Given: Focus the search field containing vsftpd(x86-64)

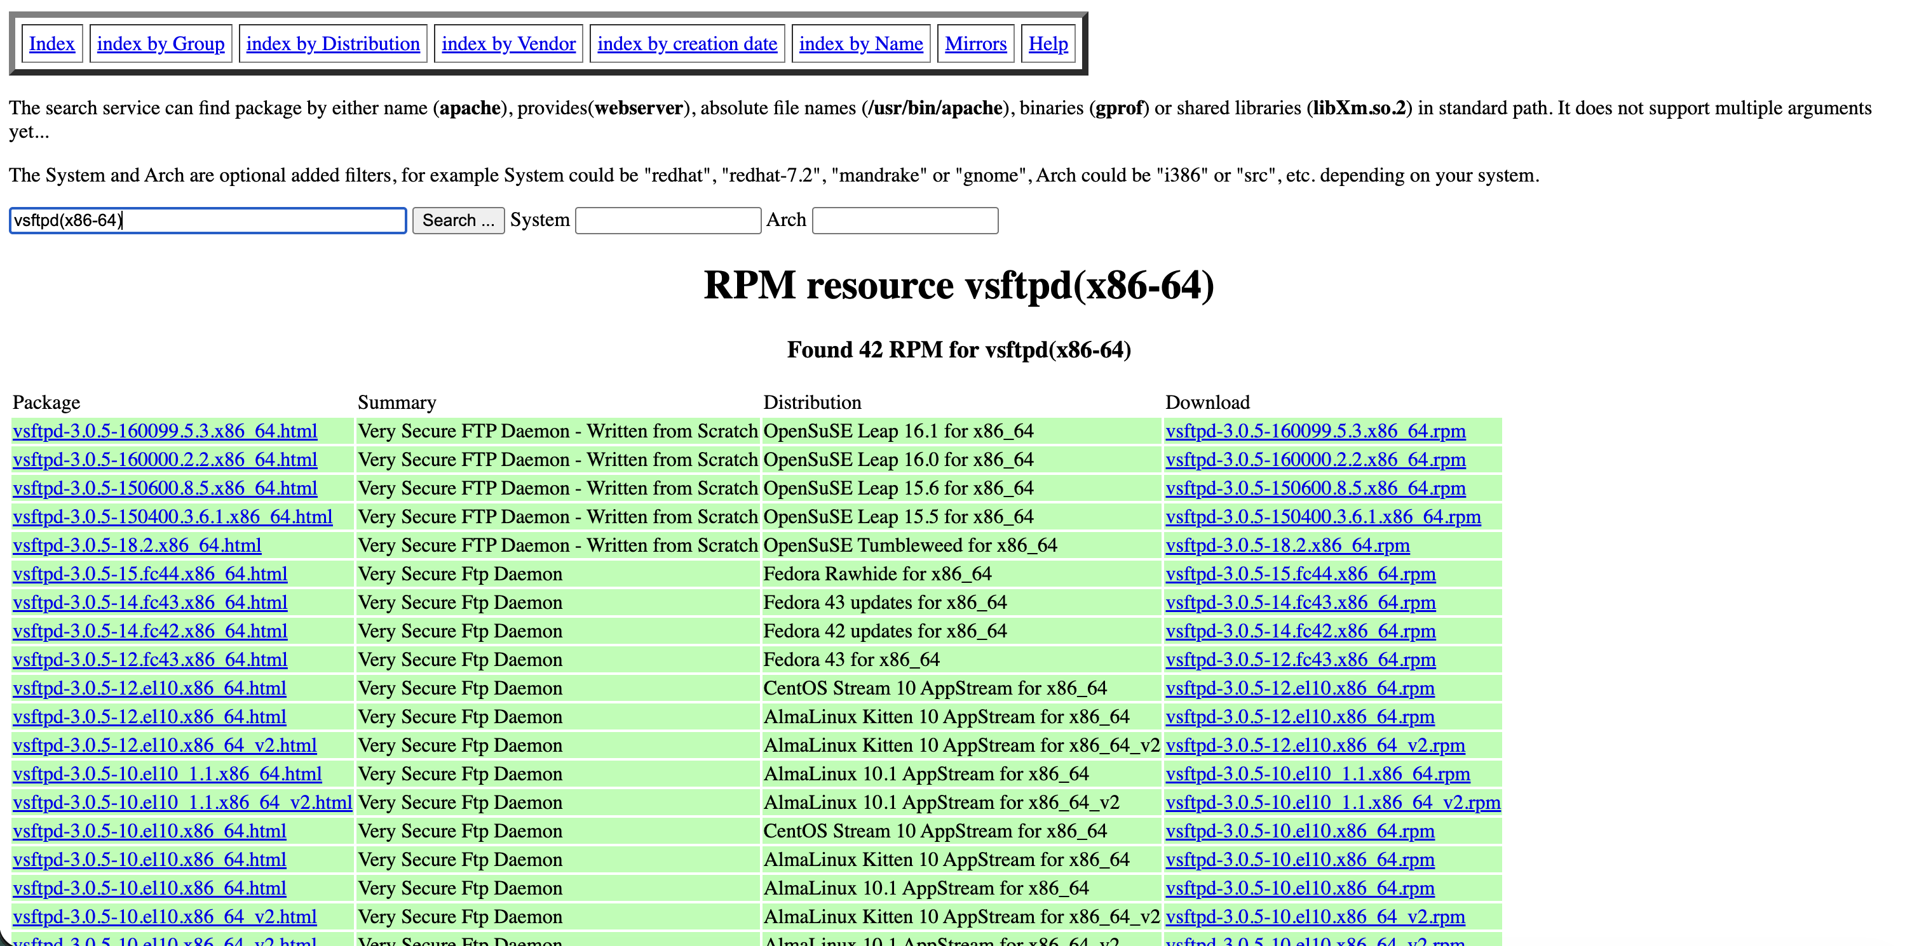Looking at the screenshot, I should [x=208, y=220].
